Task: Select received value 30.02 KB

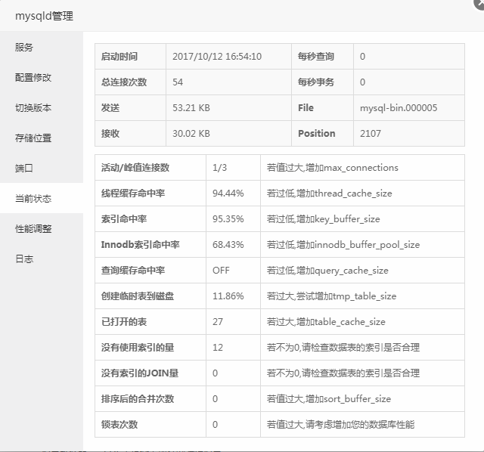Action: point(191,133)
